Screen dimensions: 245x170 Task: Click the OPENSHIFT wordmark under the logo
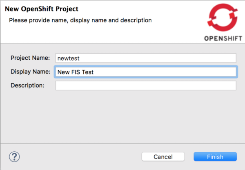point(223,39)
